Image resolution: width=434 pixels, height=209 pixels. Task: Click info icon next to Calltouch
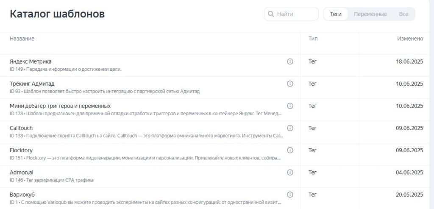coord(290,128)
